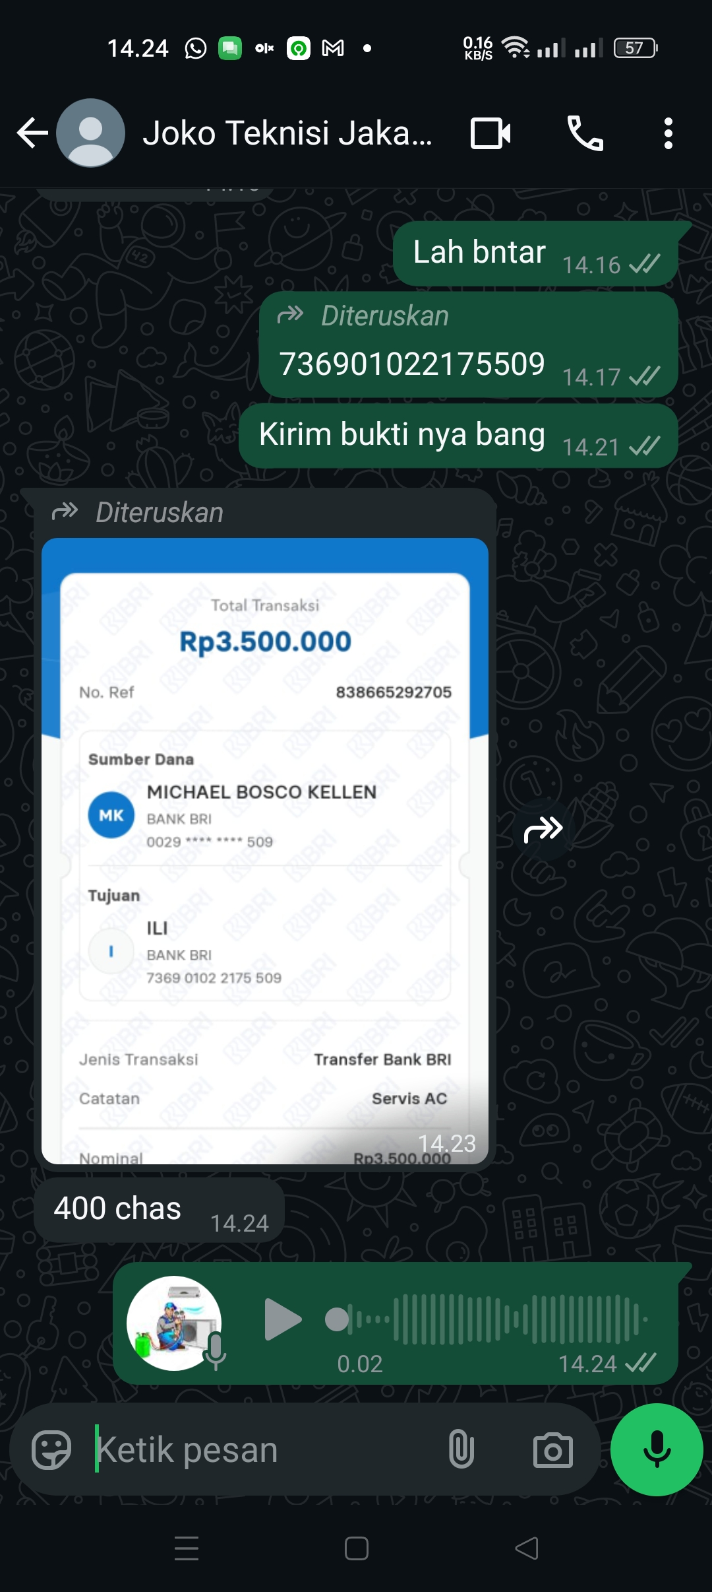Focus the Ketik pesan input field
712x1592 pixels.
264,1450
